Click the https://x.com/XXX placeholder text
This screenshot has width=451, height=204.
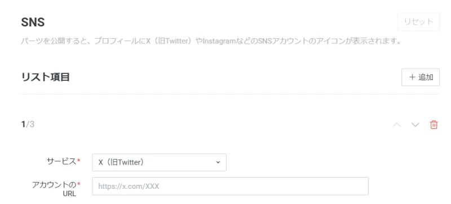(129, 187)
